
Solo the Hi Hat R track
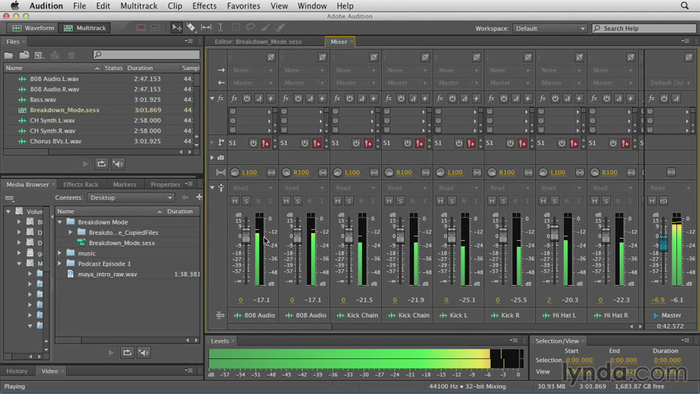pos(606,201)
